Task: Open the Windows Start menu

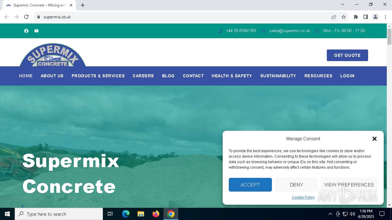Action: coord(7,214)
